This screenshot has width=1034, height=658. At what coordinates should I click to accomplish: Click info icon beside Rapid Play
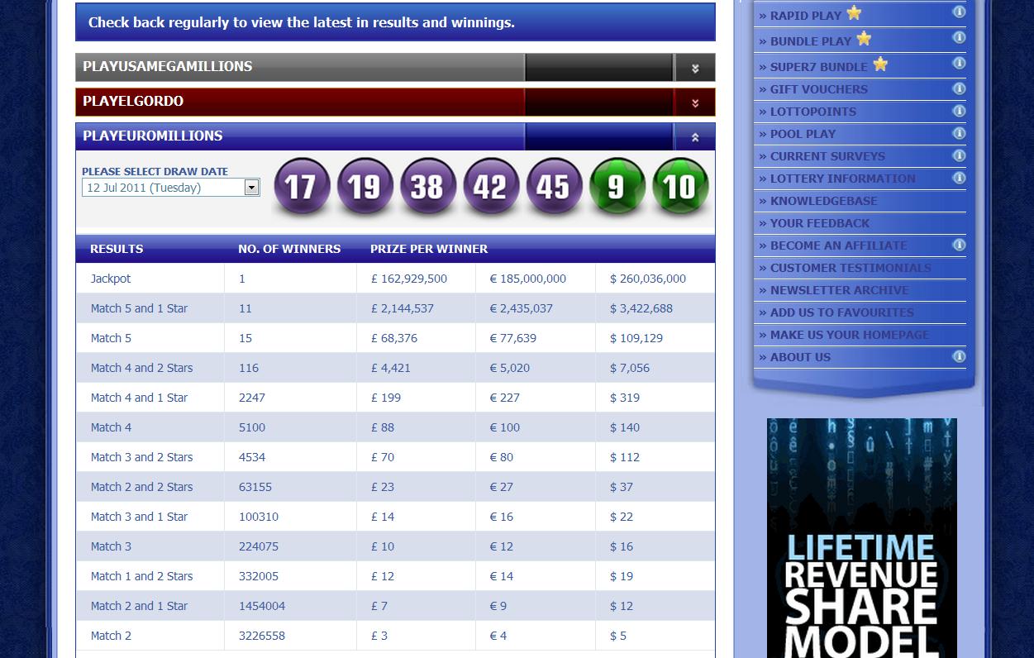point(959,12)
